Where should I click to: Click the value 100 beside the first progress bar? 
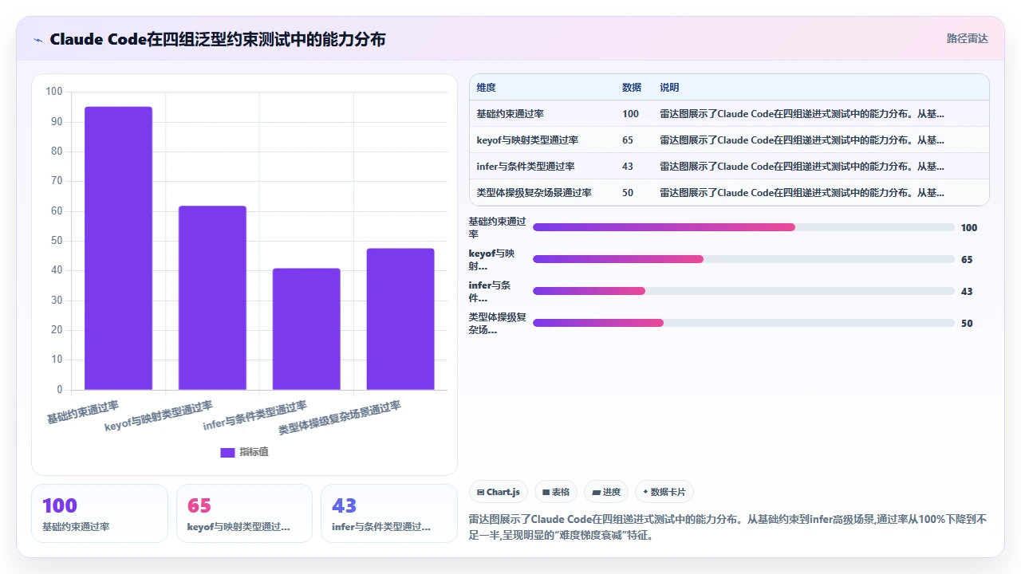[x=969, y=228]
